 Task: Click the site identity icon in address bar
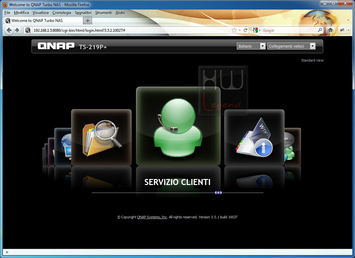(28, 30)
